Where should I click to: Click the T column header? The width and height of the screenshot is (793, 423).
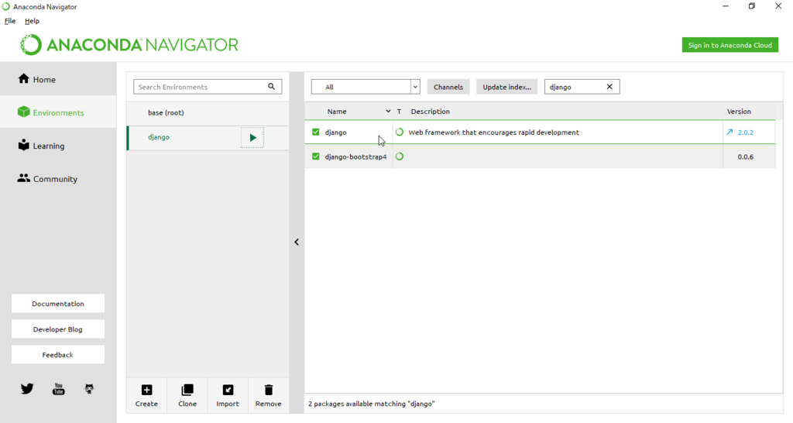(x=399, y=112)
